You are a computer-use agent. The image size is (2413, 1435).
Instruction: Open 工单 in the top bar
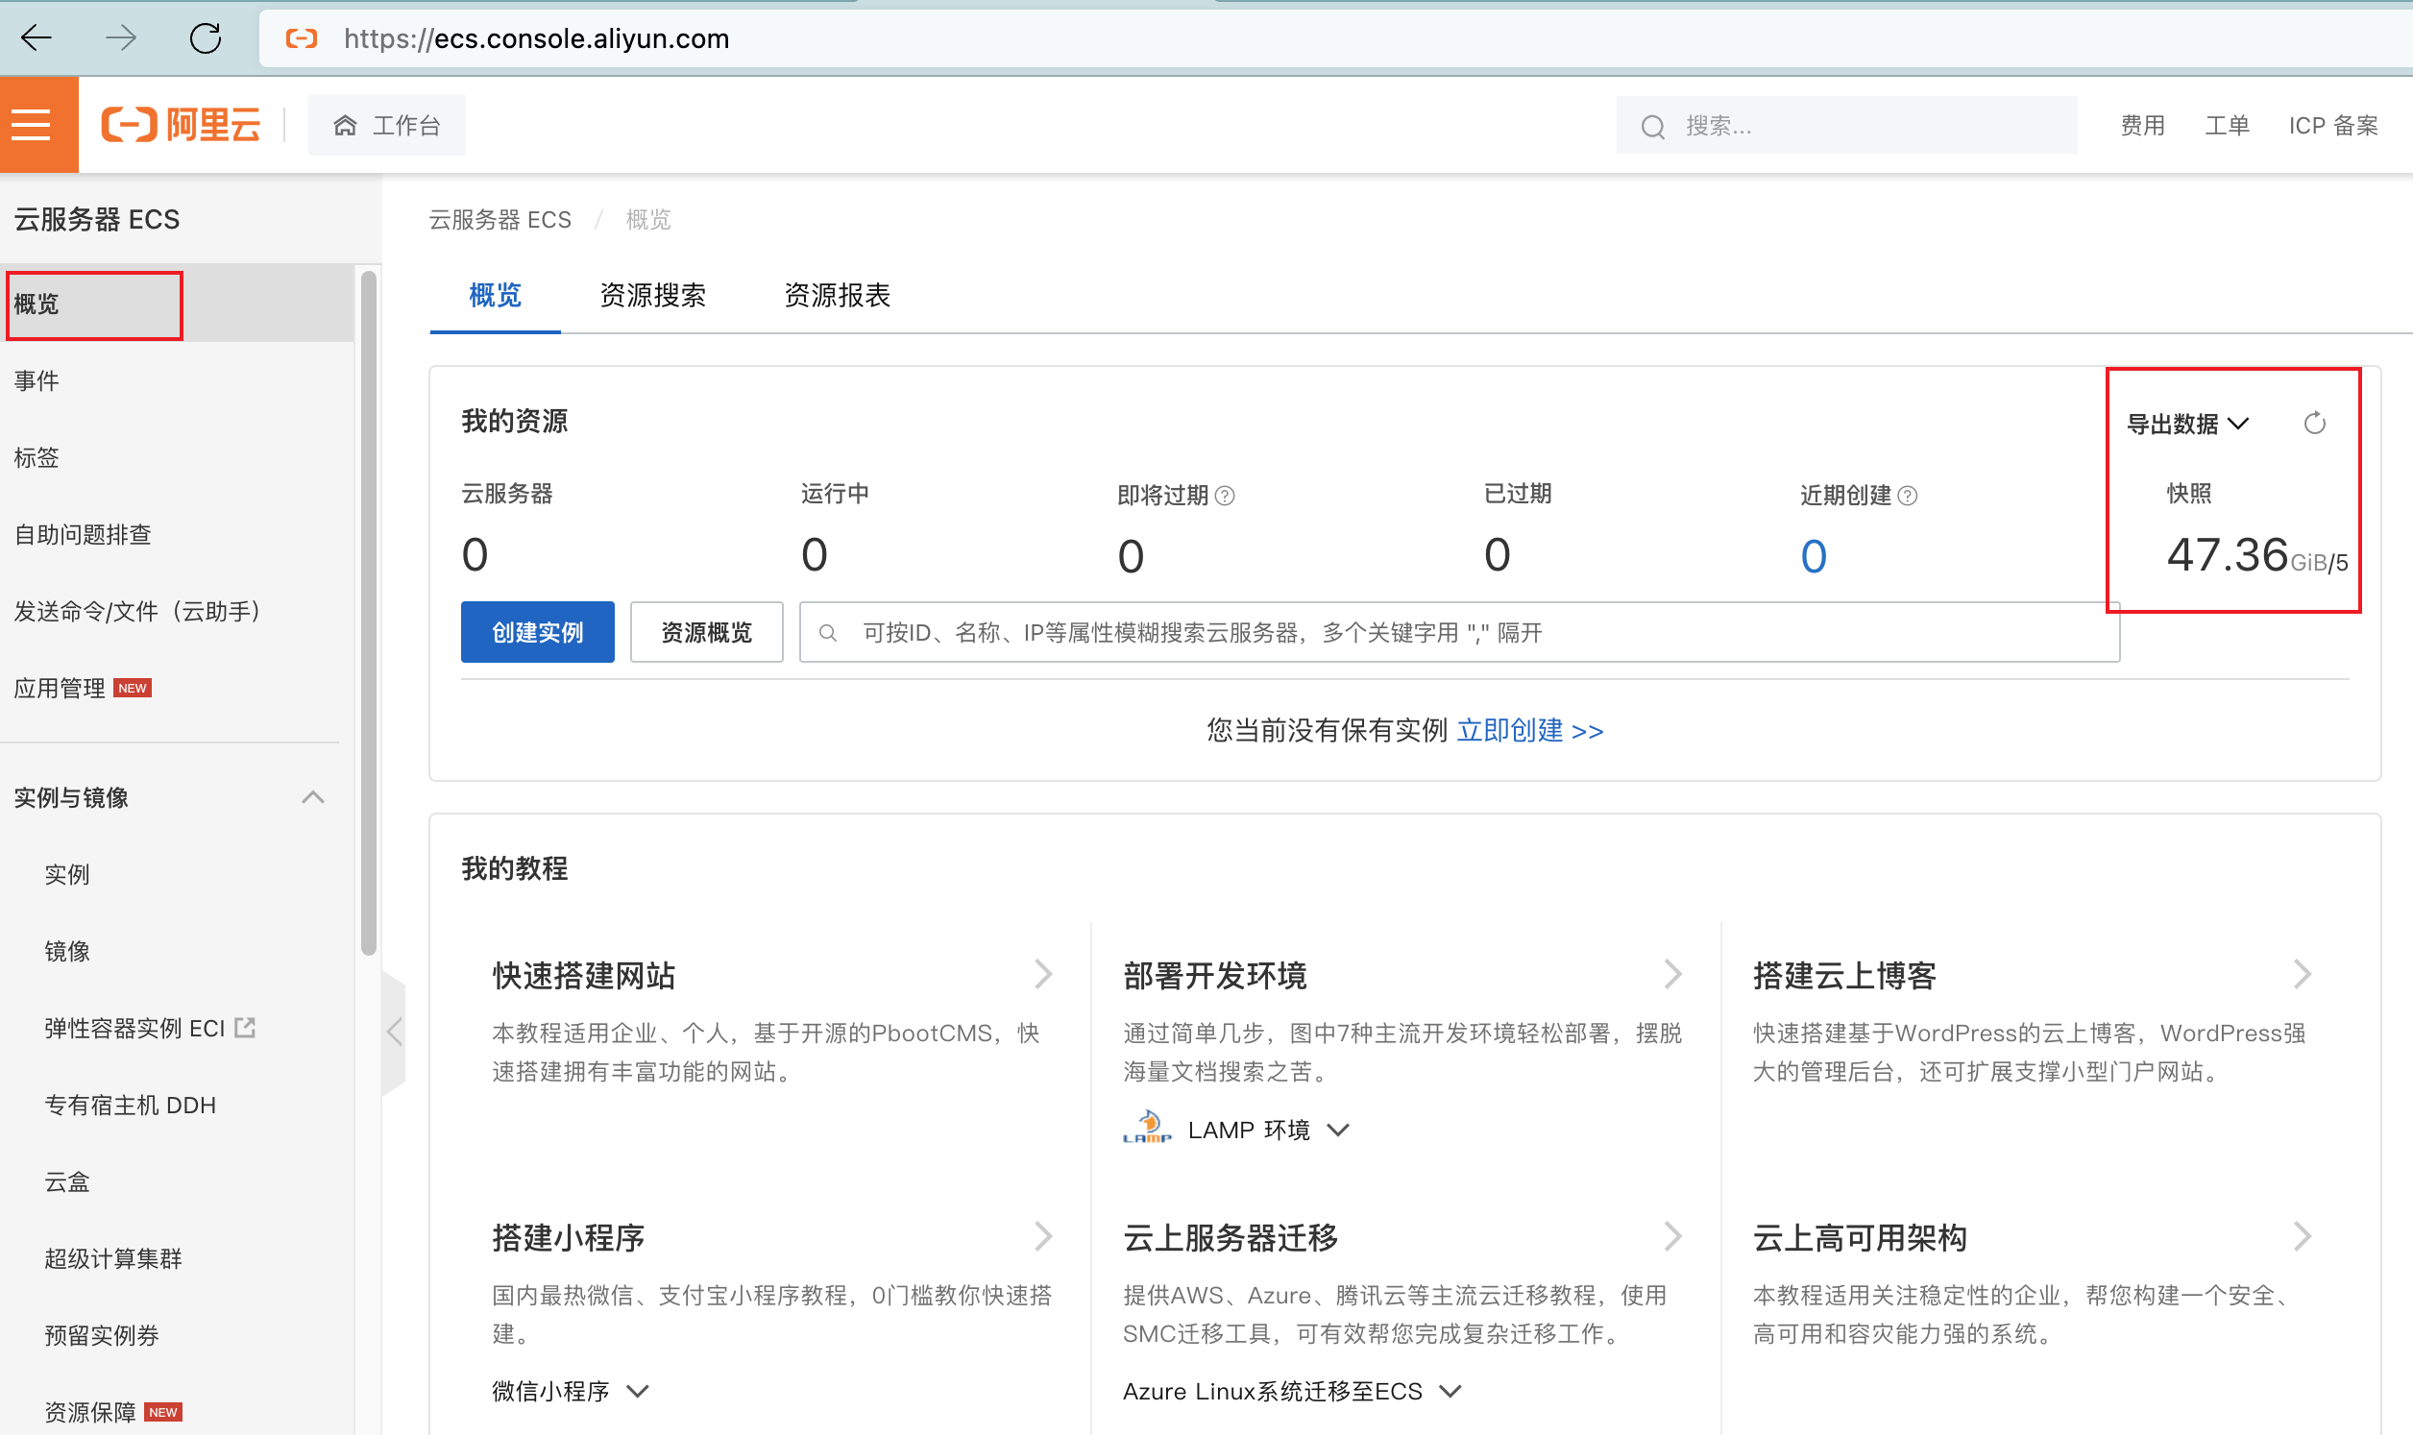(x=2228, y=126)
